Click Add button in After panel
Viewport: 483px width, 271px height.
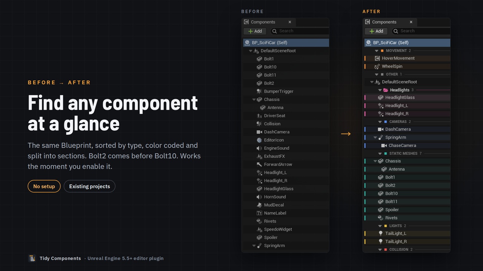click(x=376, y=31)
